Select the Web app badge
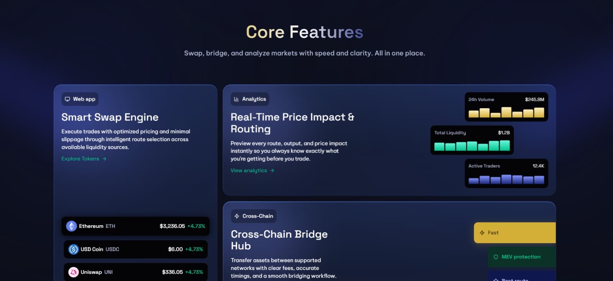613x281 pixels. point(80,99)
